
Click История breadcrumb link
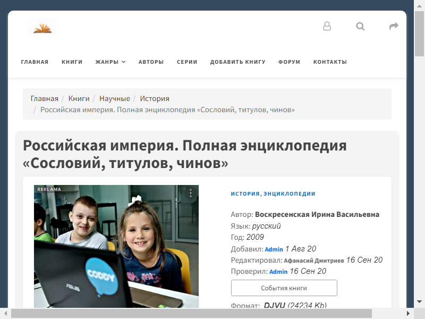click(155, 98)
